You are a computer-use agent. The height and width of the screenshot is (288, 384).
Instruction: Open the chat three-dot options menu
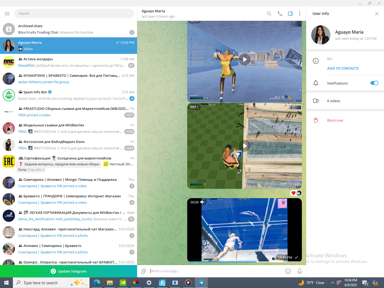tap(300, 14)
